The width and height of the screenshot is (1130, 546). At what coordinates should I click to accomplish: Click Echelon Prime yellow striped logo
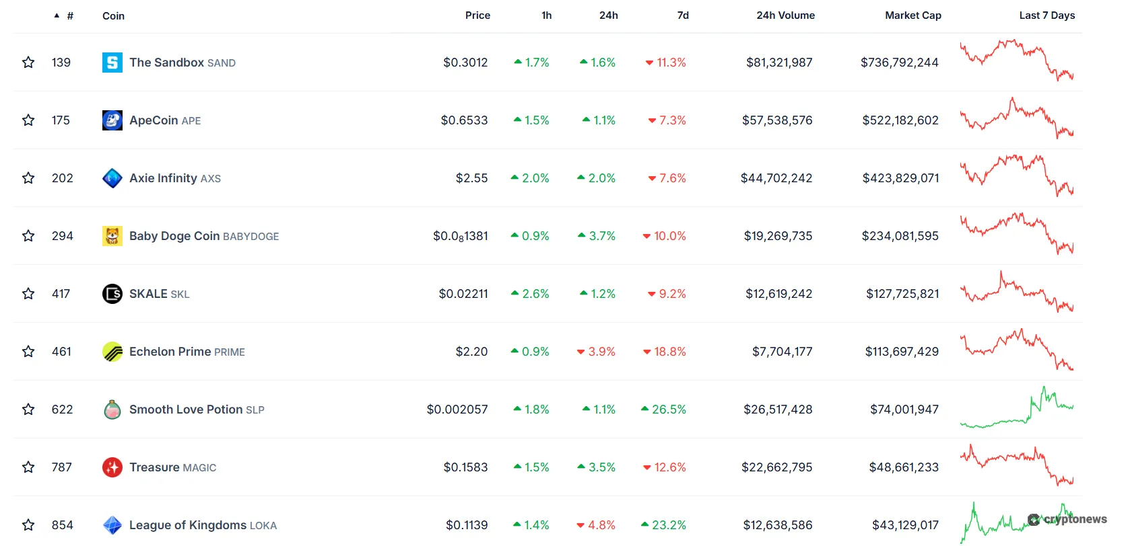point(112,352)
